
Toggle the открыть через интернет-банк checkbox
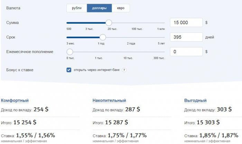pyautogui.click(x=69, y=70)
